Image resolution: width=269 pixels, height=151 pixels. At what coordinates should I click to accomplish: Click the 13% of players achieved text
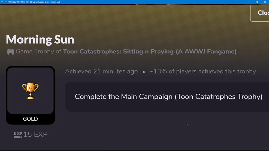(203, 71)
